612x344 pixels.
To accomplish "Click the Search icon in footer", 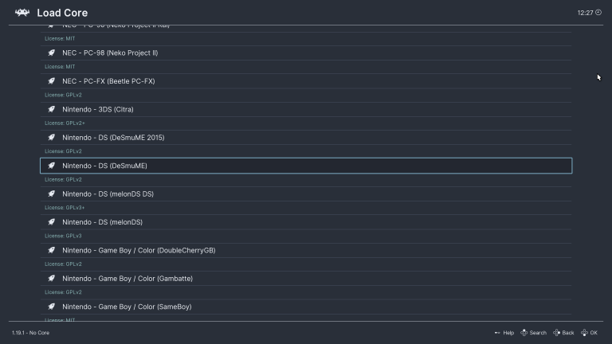I will (524, 333).
